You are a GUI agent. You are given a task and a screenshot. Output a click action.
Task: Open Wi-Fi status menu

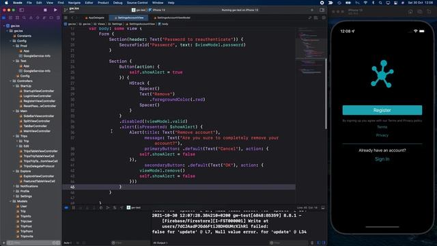coord(365,3)
